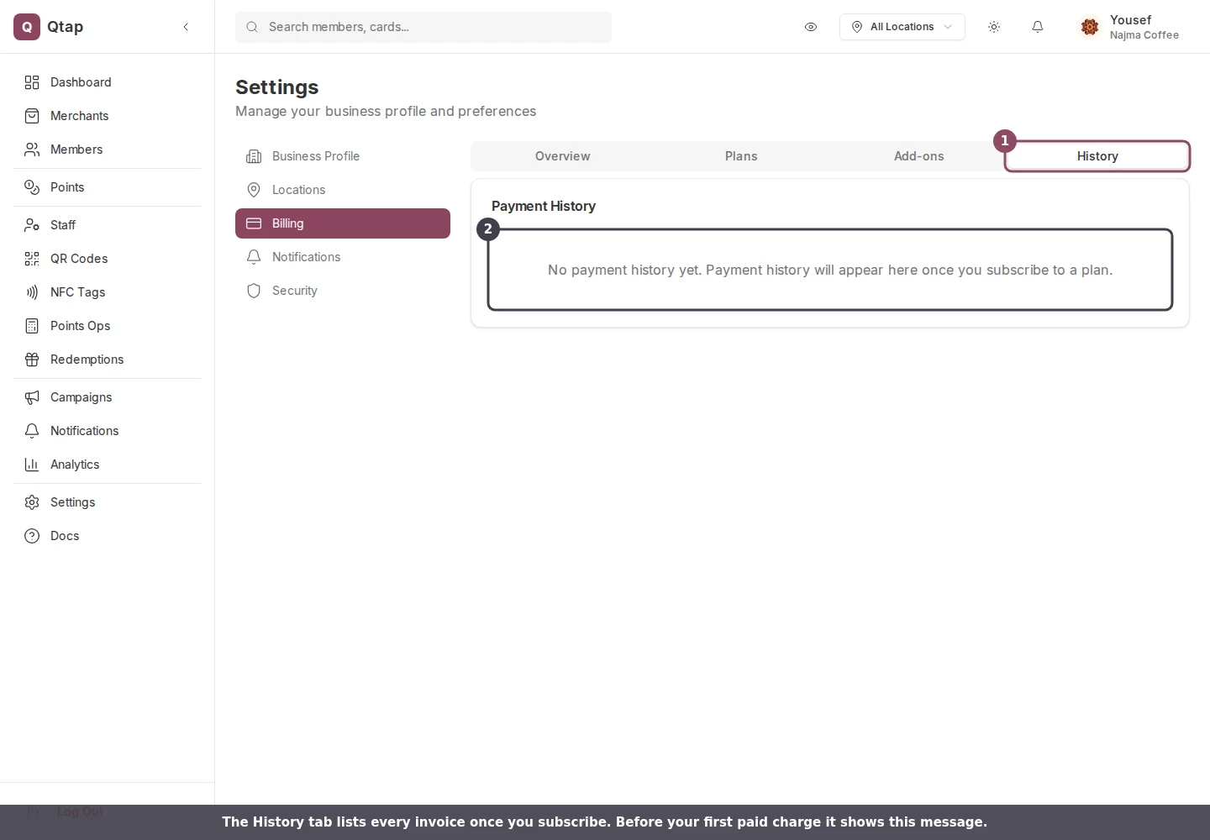Collapse the sidebar with the chevron
The image size is (1210, 840).
(186, 27)
